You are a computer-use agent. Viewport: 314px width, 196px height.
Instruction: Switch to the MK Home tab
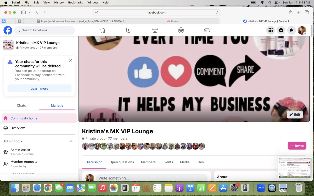pos(172,21)
